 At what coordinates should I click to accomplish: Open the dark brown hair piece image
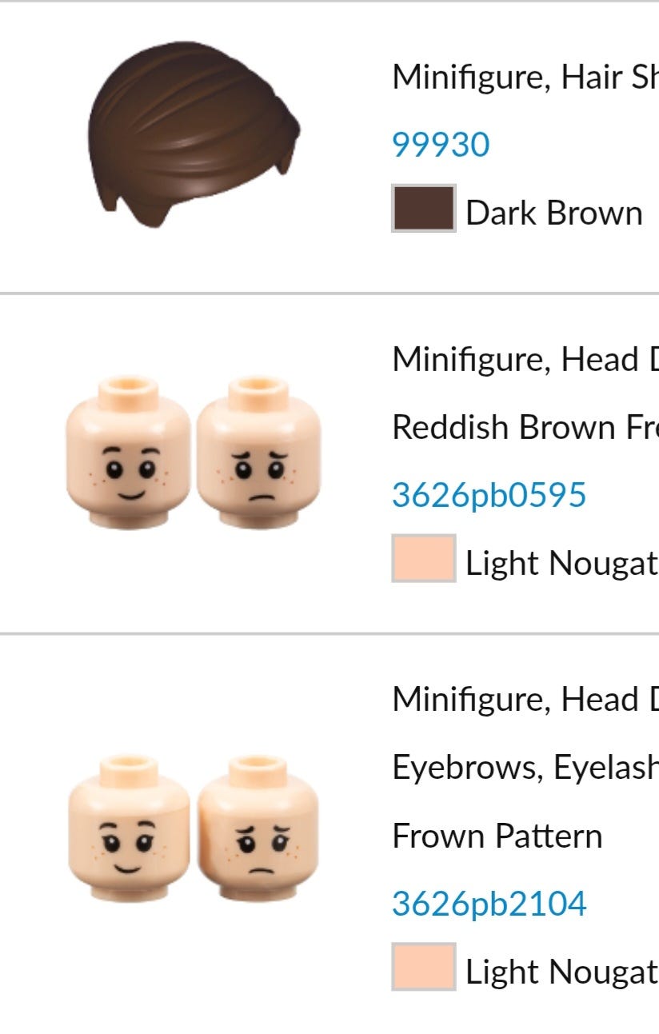(194, 134)
